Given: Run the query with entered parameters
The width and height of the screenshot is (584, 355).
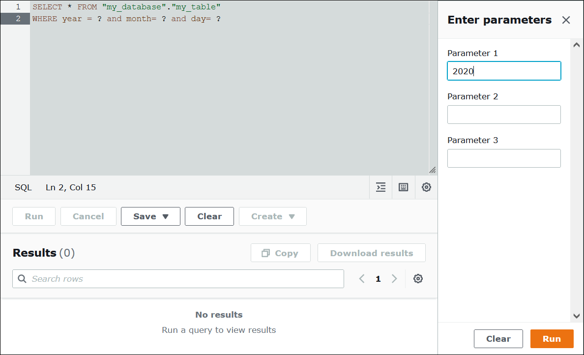Looking at the screenshot, I should pyautogui.click(x=552, y=339).
